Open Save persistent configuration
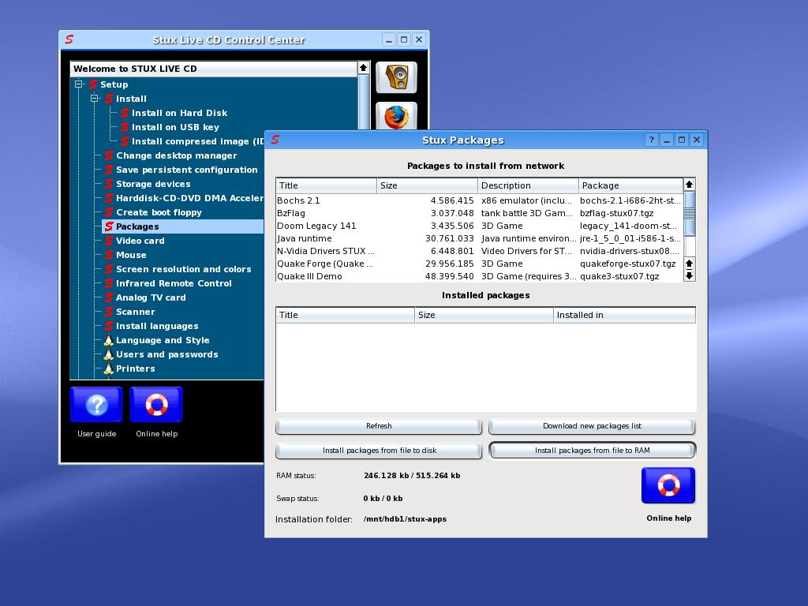 (186, 170)
